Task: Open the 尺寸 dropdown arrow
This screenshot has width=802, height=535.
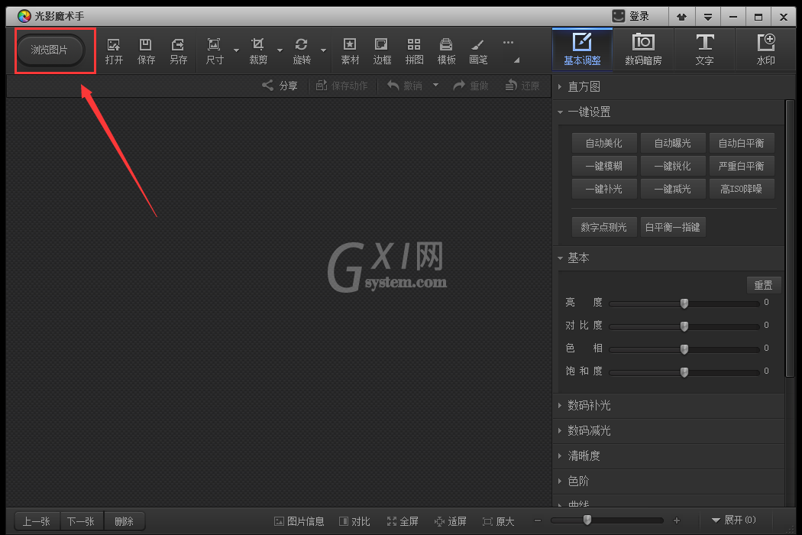Action: click(x=236, y=50)
